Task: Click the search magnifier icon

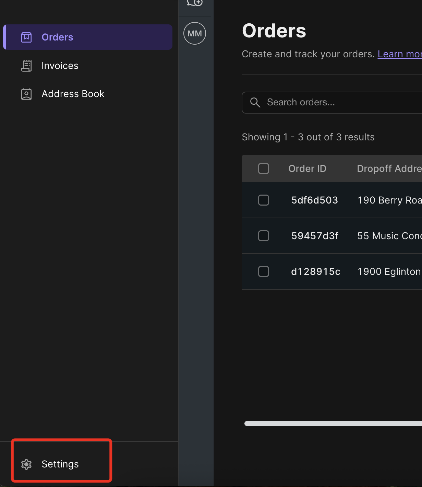Action: click(255, 102)
